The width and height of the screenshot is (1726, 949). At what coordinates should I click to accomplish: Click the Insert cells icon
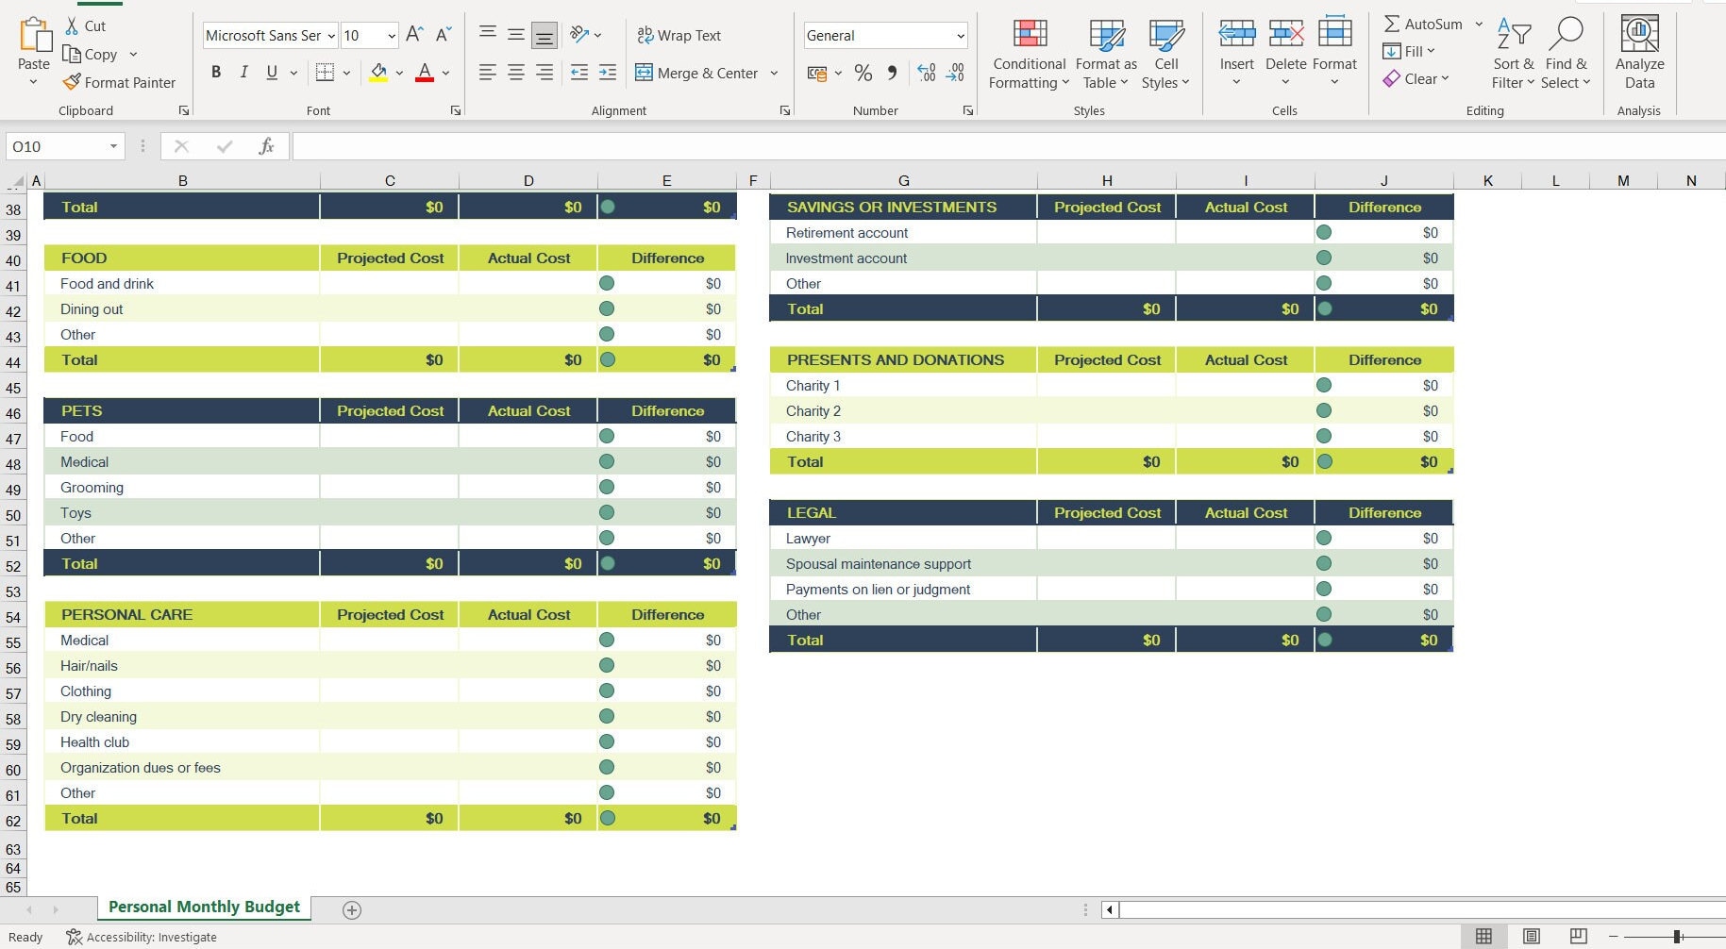pos(1236,34)
